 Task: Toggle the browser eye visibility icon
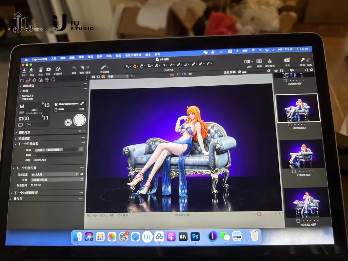coord(276,71)
